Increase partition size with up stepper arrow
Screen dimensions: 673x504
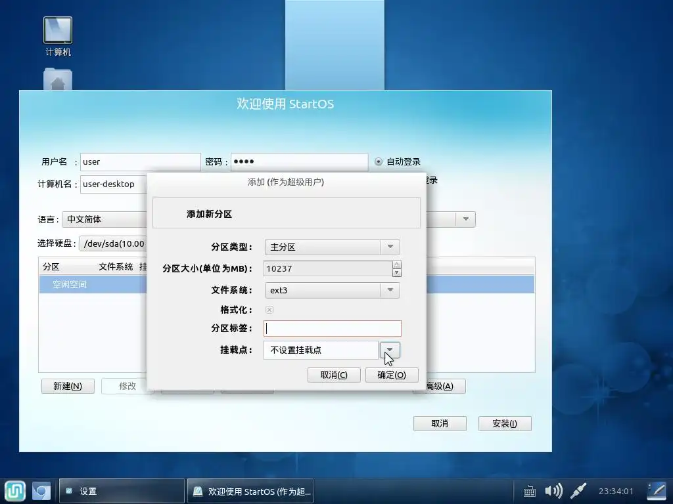click(x=396, y=265)
